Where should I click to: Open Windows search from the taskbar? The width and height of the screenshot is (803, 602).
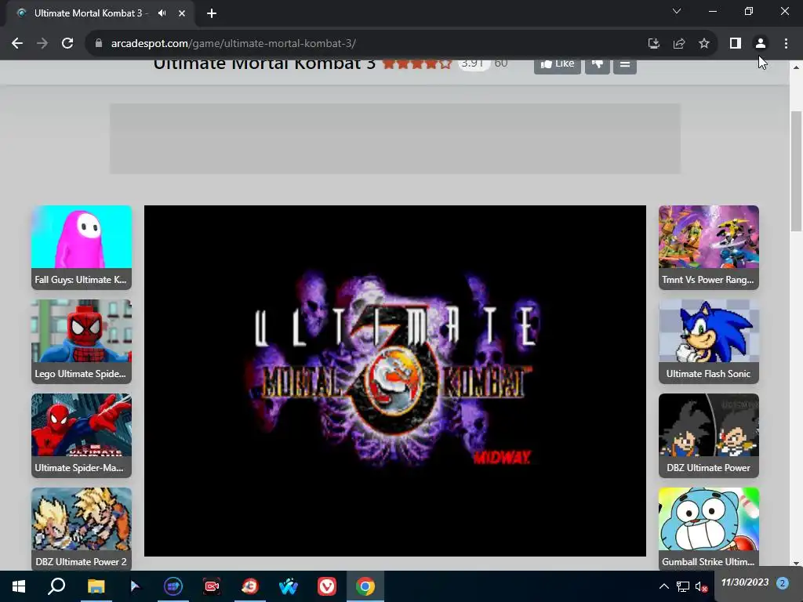[x=56, y=586]
